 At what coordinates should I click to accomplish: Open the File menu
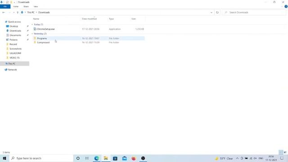(5, 6)
